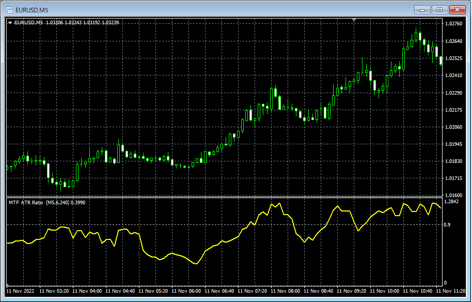
Task: Click the chart window icon in title bar
Action: coord(9,10)
